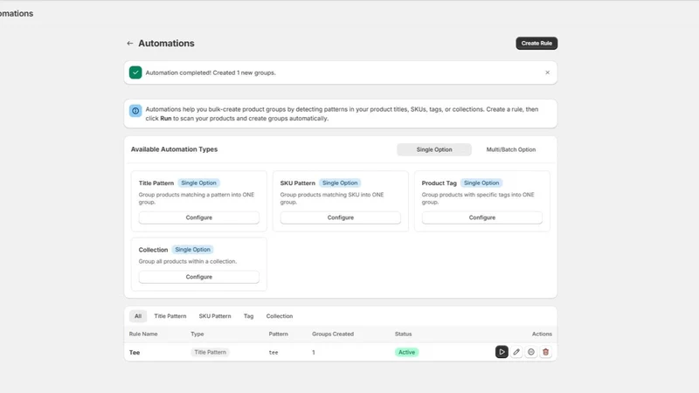Click the 'tee' pattern value
Screen dimensions: 699x393
pyautogui.click(x=273, y=353)
